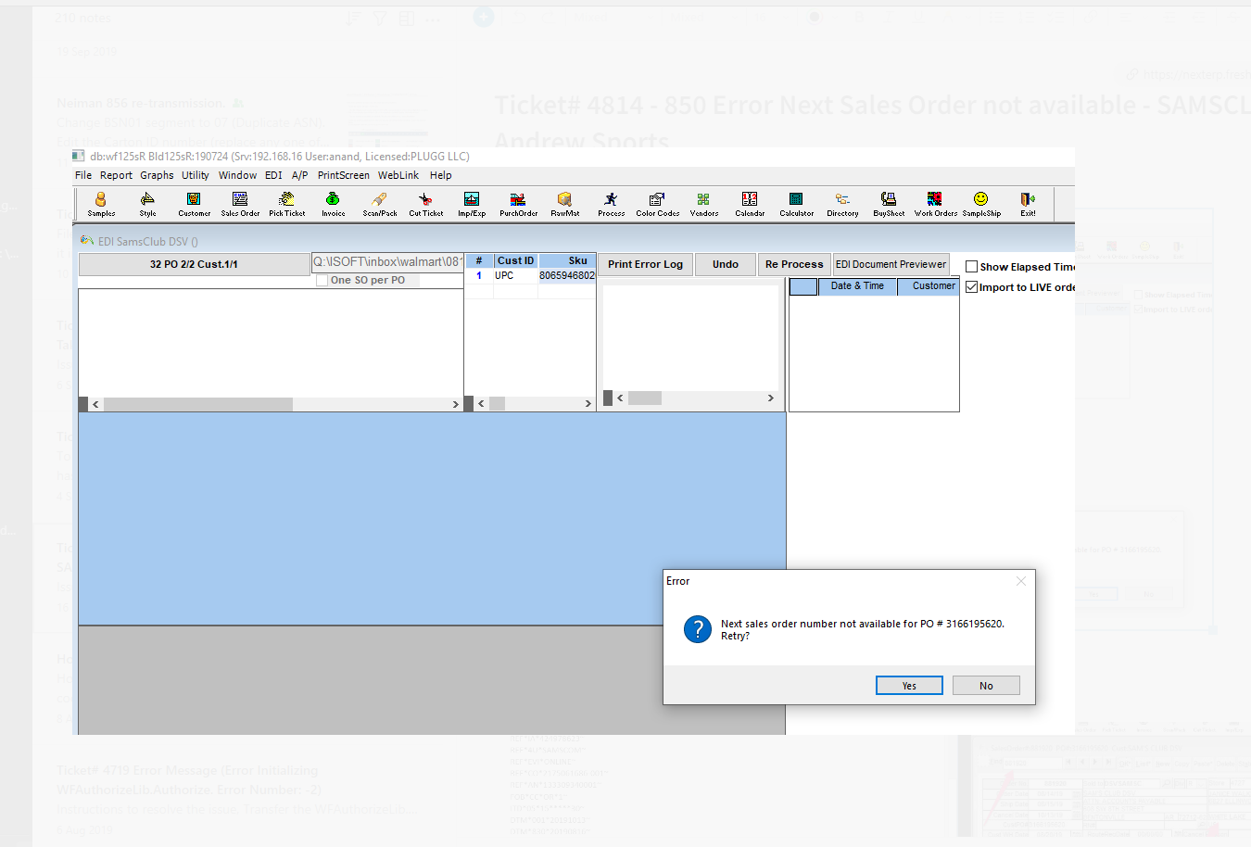Click the EDI SamsClub DSV window icon
The height and width of the screenshot is (847, 1251).
click(x=87, y=241)
